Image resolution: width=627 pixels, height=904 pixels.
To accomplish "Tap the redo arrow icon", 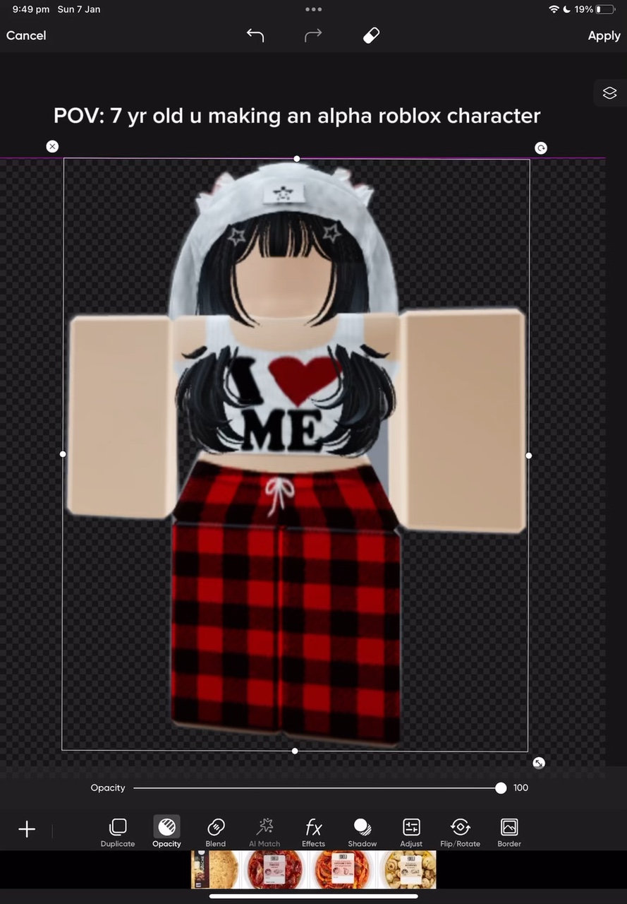I will tap(313, 35).
